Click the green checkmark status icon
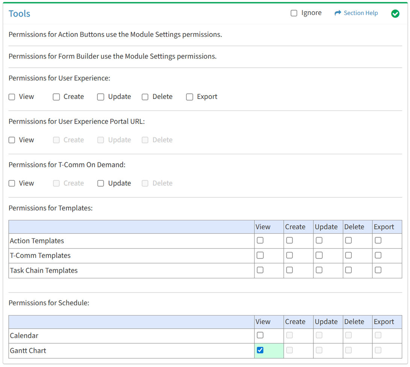Screen dimensions: 410x367 pos(395,14)
